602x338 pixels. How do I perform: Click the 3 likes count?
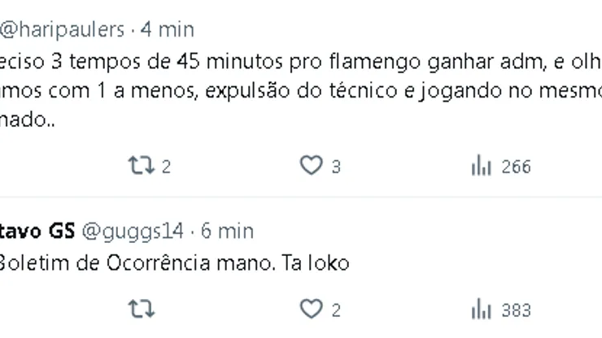point(335,167)
